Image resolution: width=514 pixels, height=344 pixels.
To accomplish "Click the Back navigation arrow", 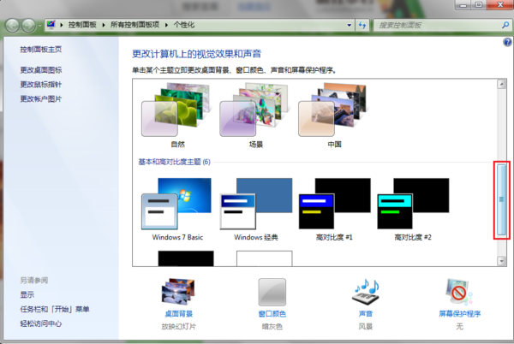I will coord(13,25).
